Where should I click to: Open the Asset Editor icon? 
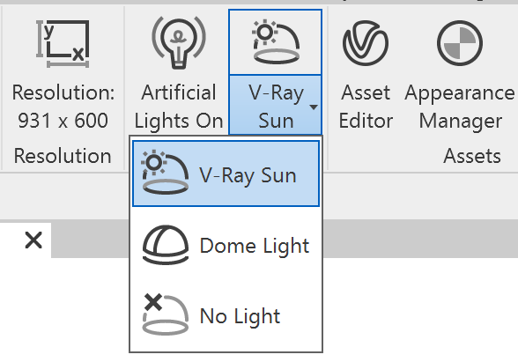tap(366, 43)
